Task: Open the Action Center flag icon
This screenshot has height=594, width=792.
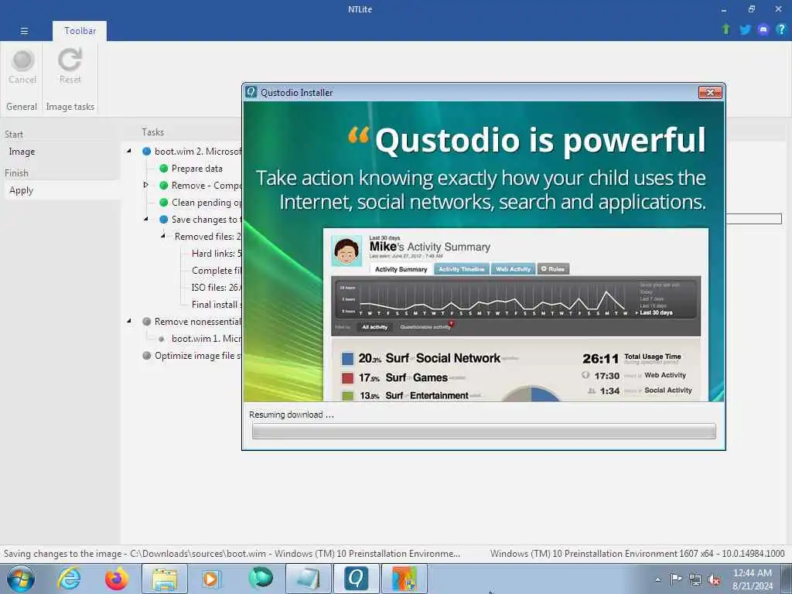Action: (676, 579)
